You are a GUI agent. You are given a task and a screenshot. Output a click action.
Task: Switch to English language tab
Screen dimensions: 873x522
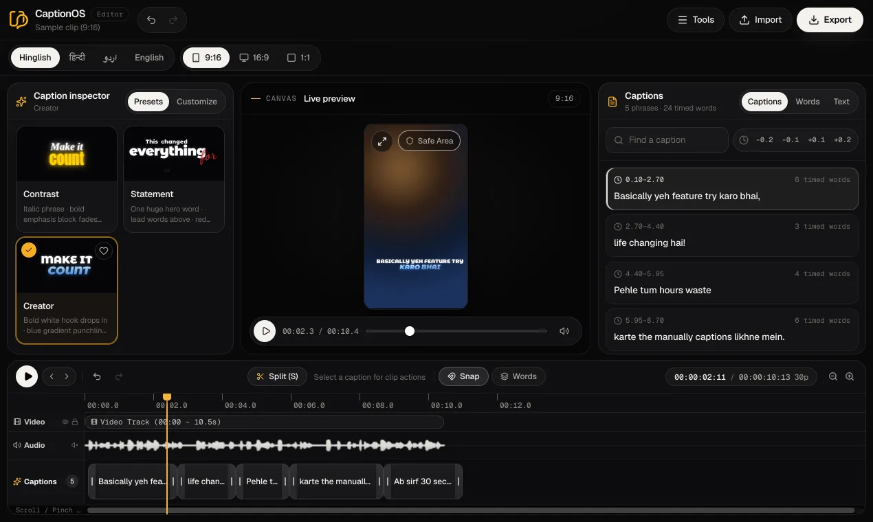(149, 58)
